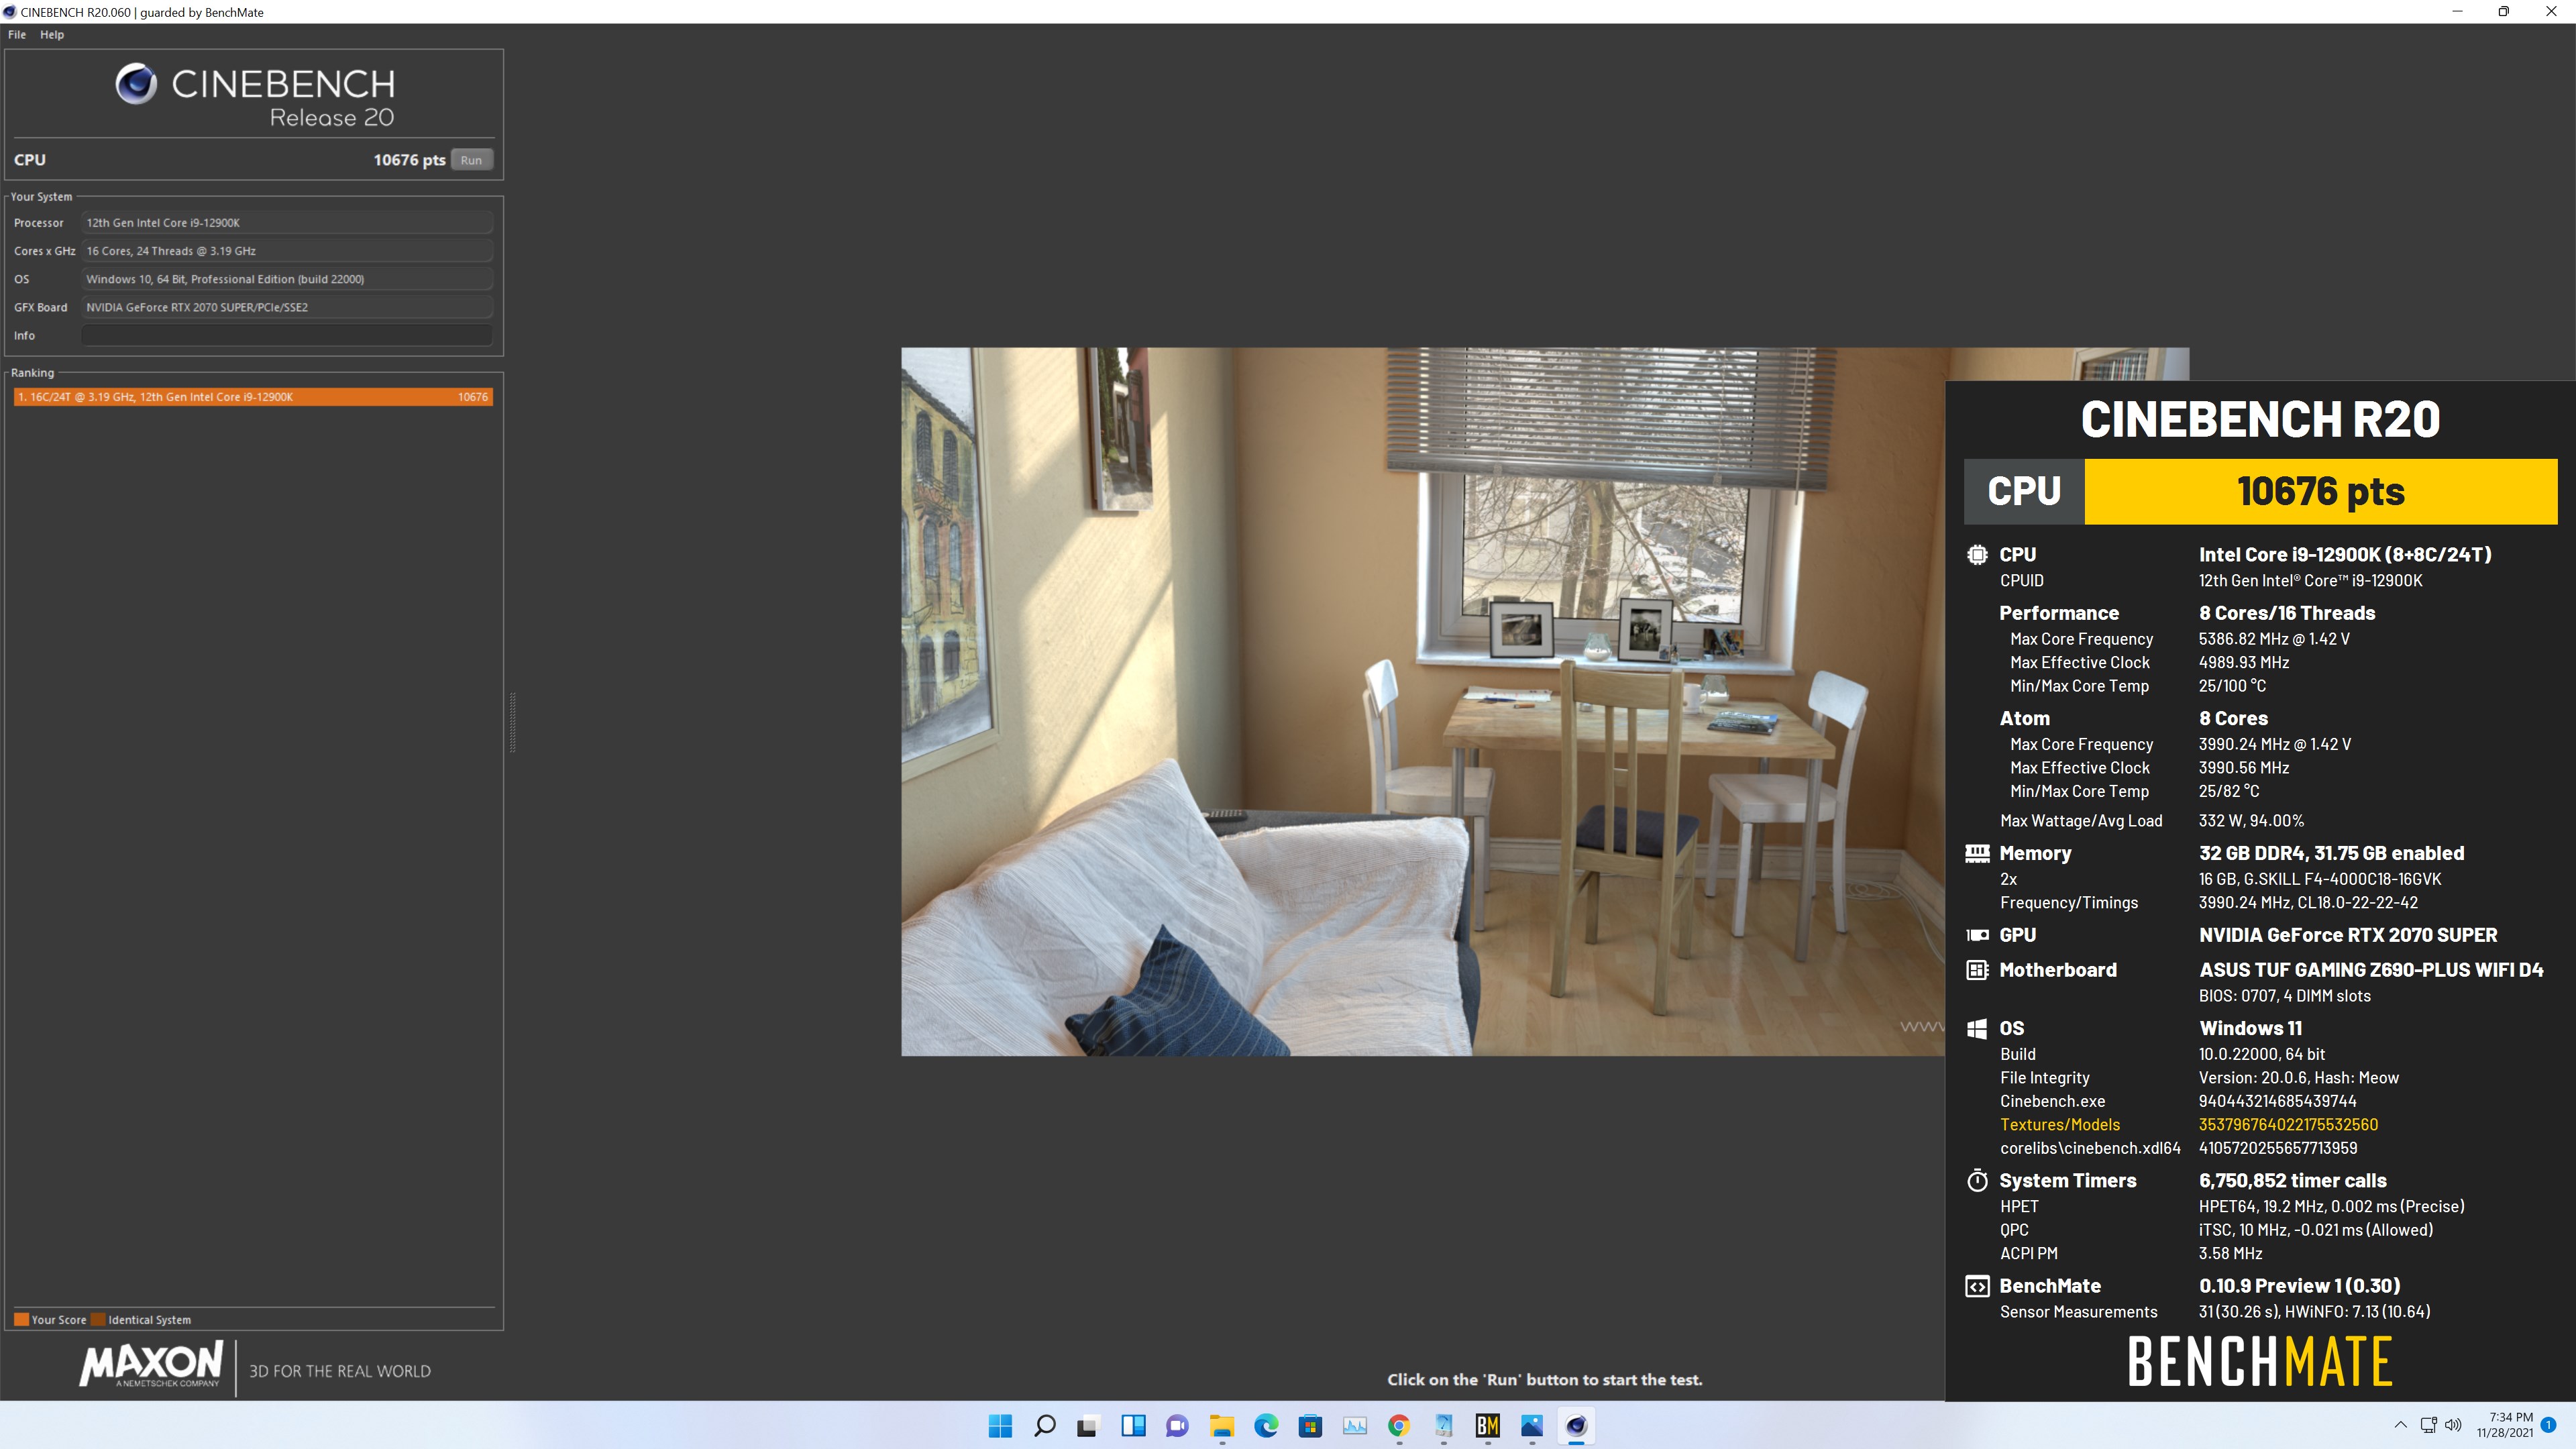The height and width of the screenshot is (1449, 2576).
Task: Click the Textures/Models hash value
Action: click(2288, 1125)
